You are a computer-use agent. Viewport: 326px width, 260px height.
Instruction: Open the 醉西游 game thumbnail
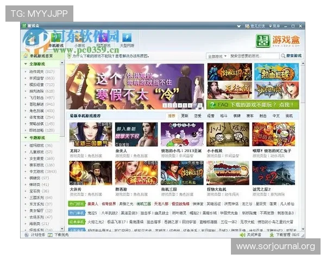click(x=136, y=173)
